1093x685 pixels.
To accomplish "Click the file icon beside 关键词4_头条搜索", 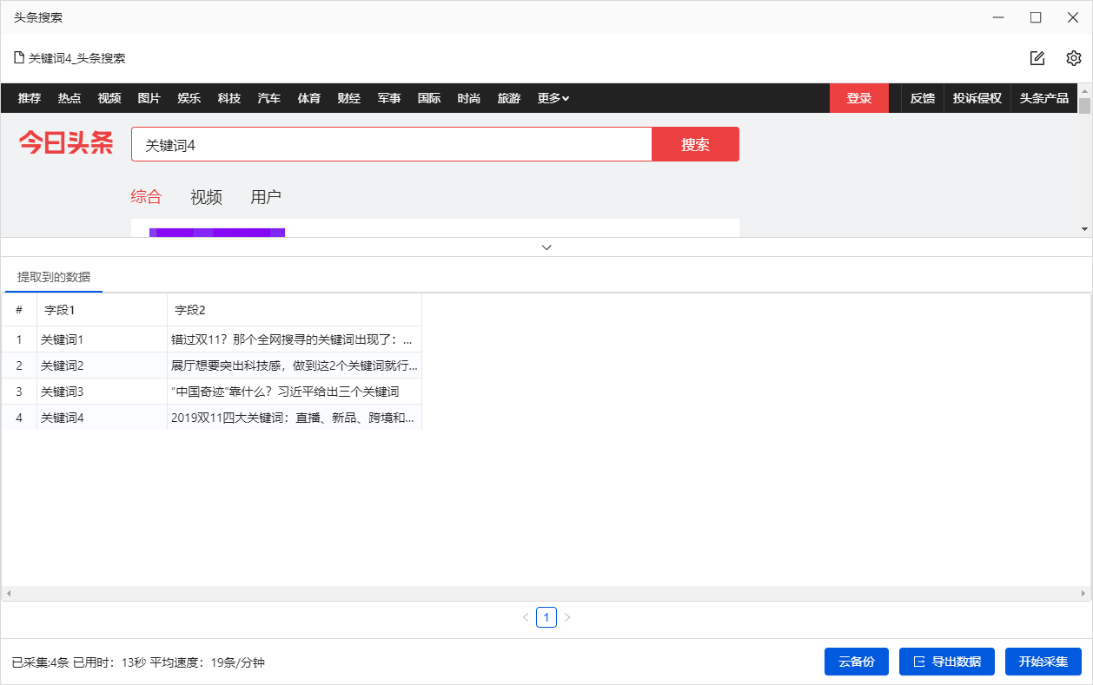I will 18,58.
